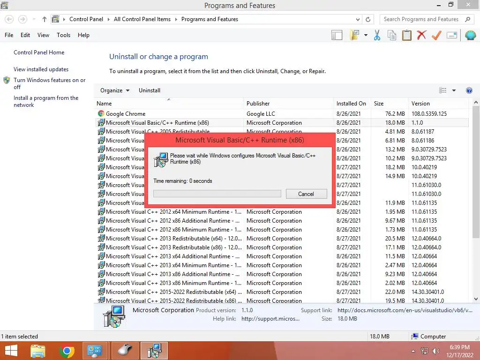Open the support.micros... help link

270,319
